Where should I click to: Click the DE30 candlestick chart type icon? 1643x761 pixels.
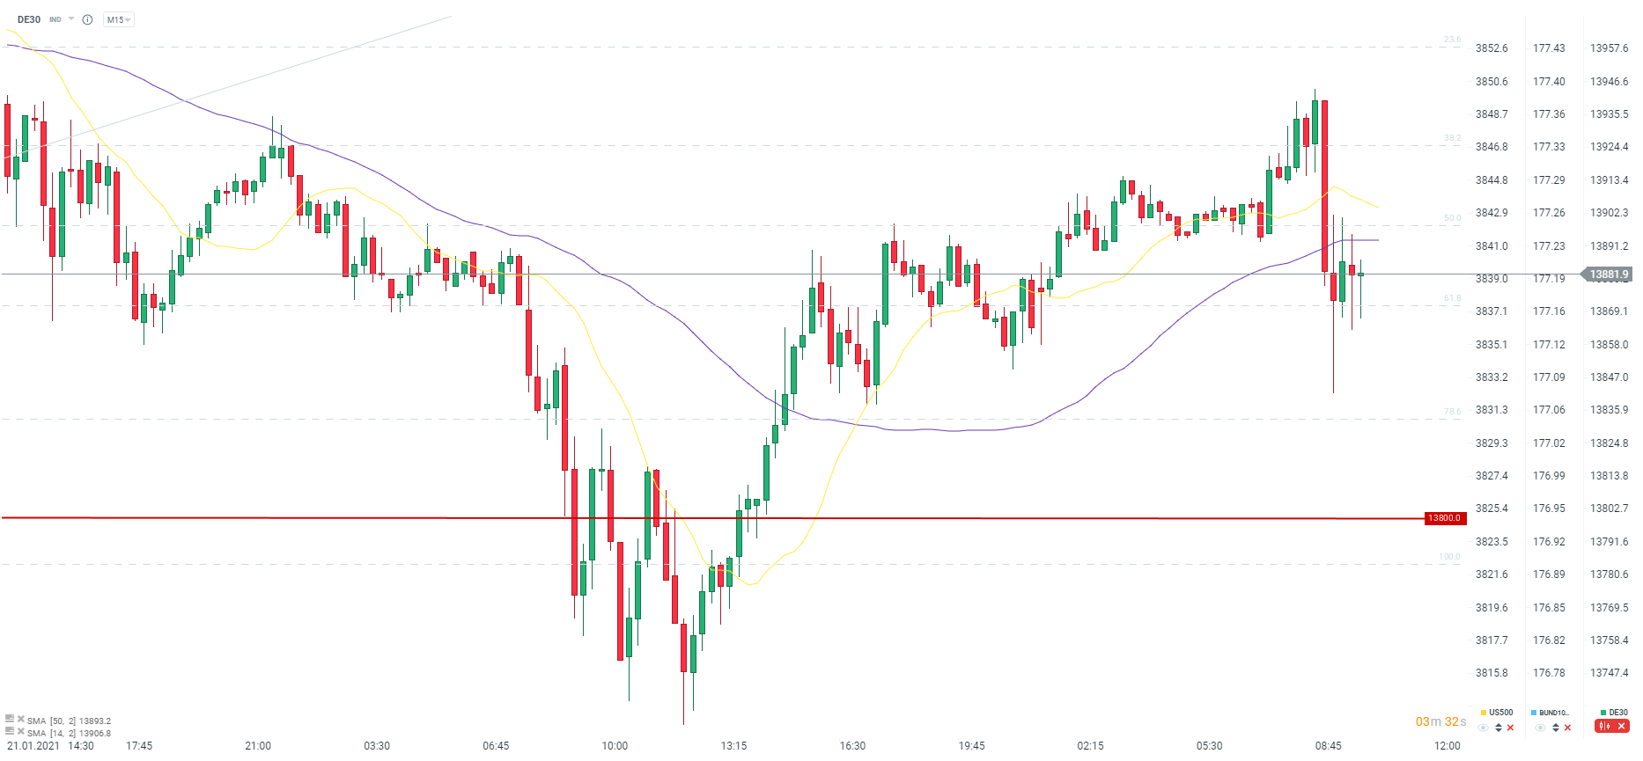coord(1604,727)
